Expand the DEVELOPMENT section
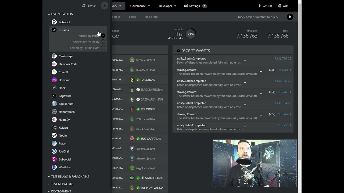 click(59, 191)
